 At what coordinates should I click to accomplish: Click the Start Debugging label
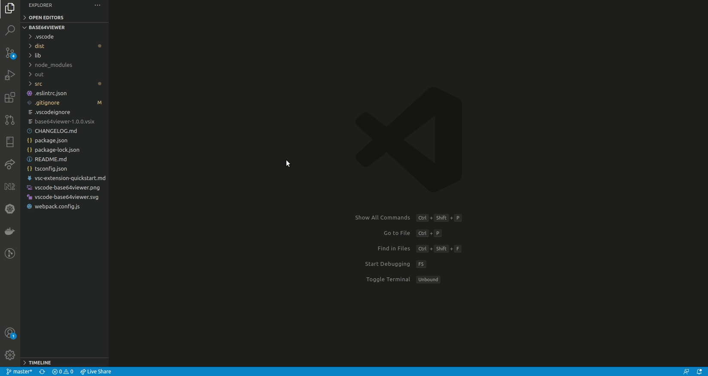click(387, 264)
